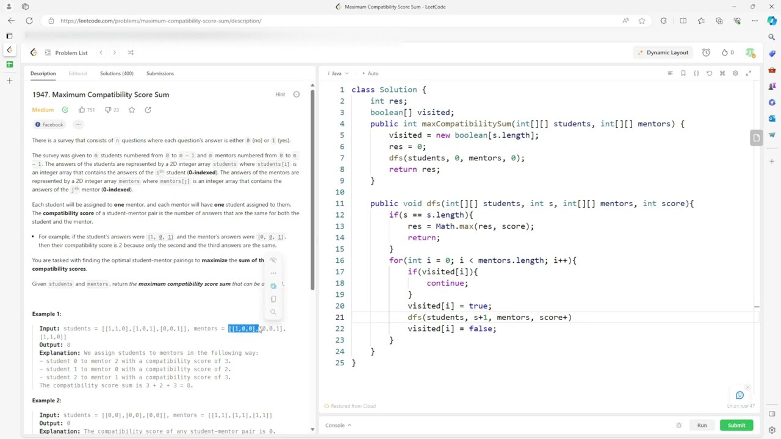Open the Dynamic Layout option

(663, 52)
